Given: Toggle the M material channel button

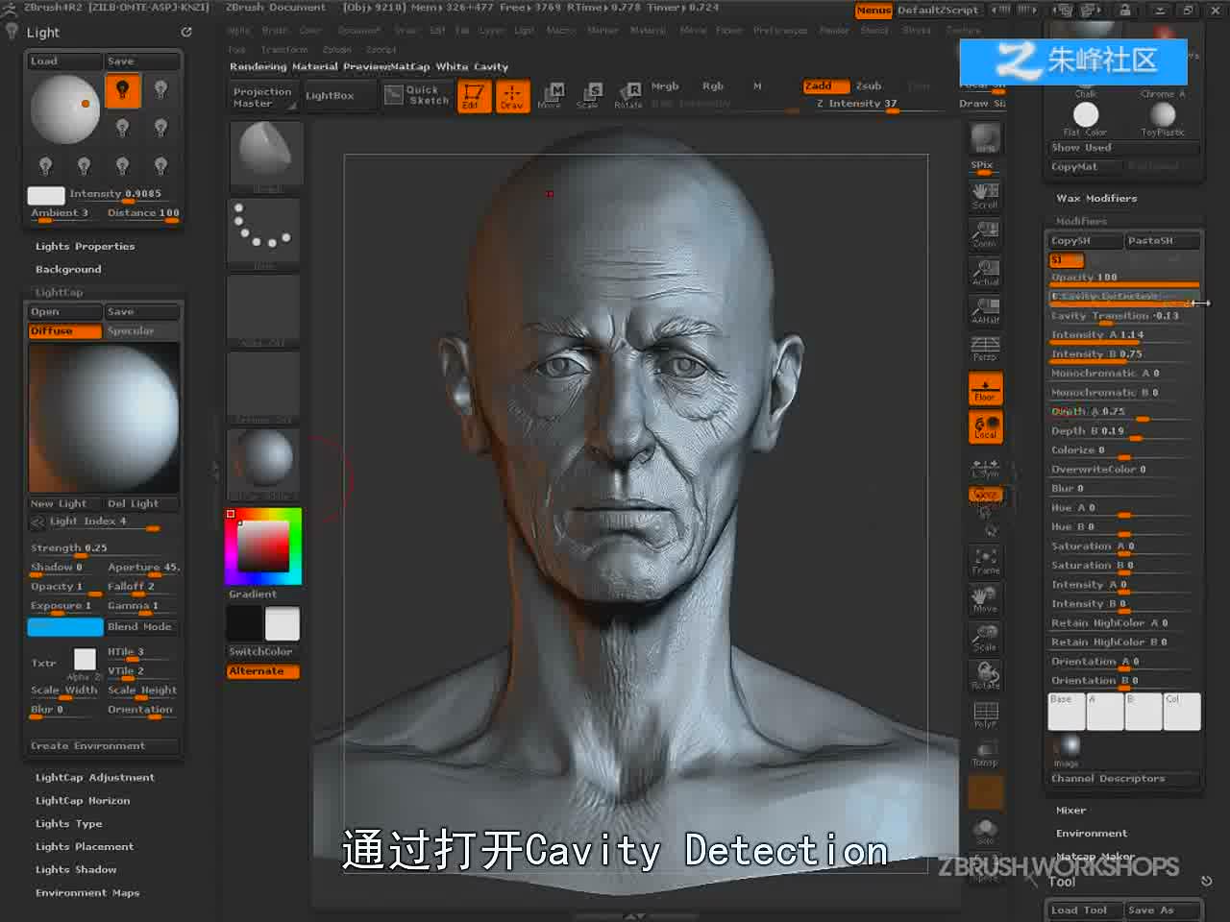Looking at the screenshot, I should [x=757, y=85].
